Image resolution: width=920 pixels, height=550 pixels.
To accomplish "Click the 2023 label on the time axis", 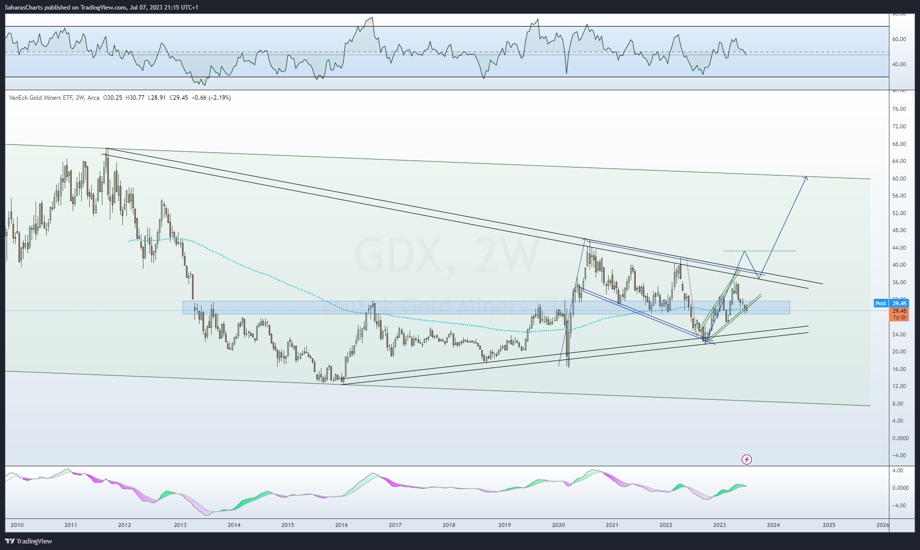I will point(719,525).
